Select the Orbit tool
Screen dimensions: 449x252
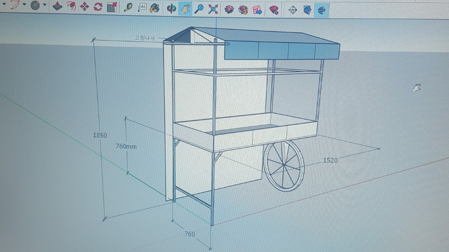pos(172,8)
